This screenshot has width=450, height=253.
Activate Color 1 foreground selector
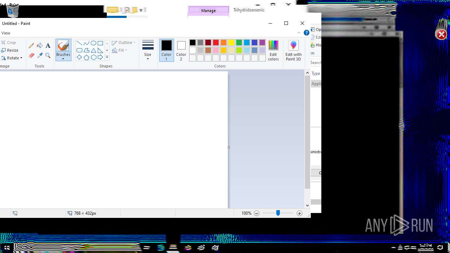pos(166,50)
